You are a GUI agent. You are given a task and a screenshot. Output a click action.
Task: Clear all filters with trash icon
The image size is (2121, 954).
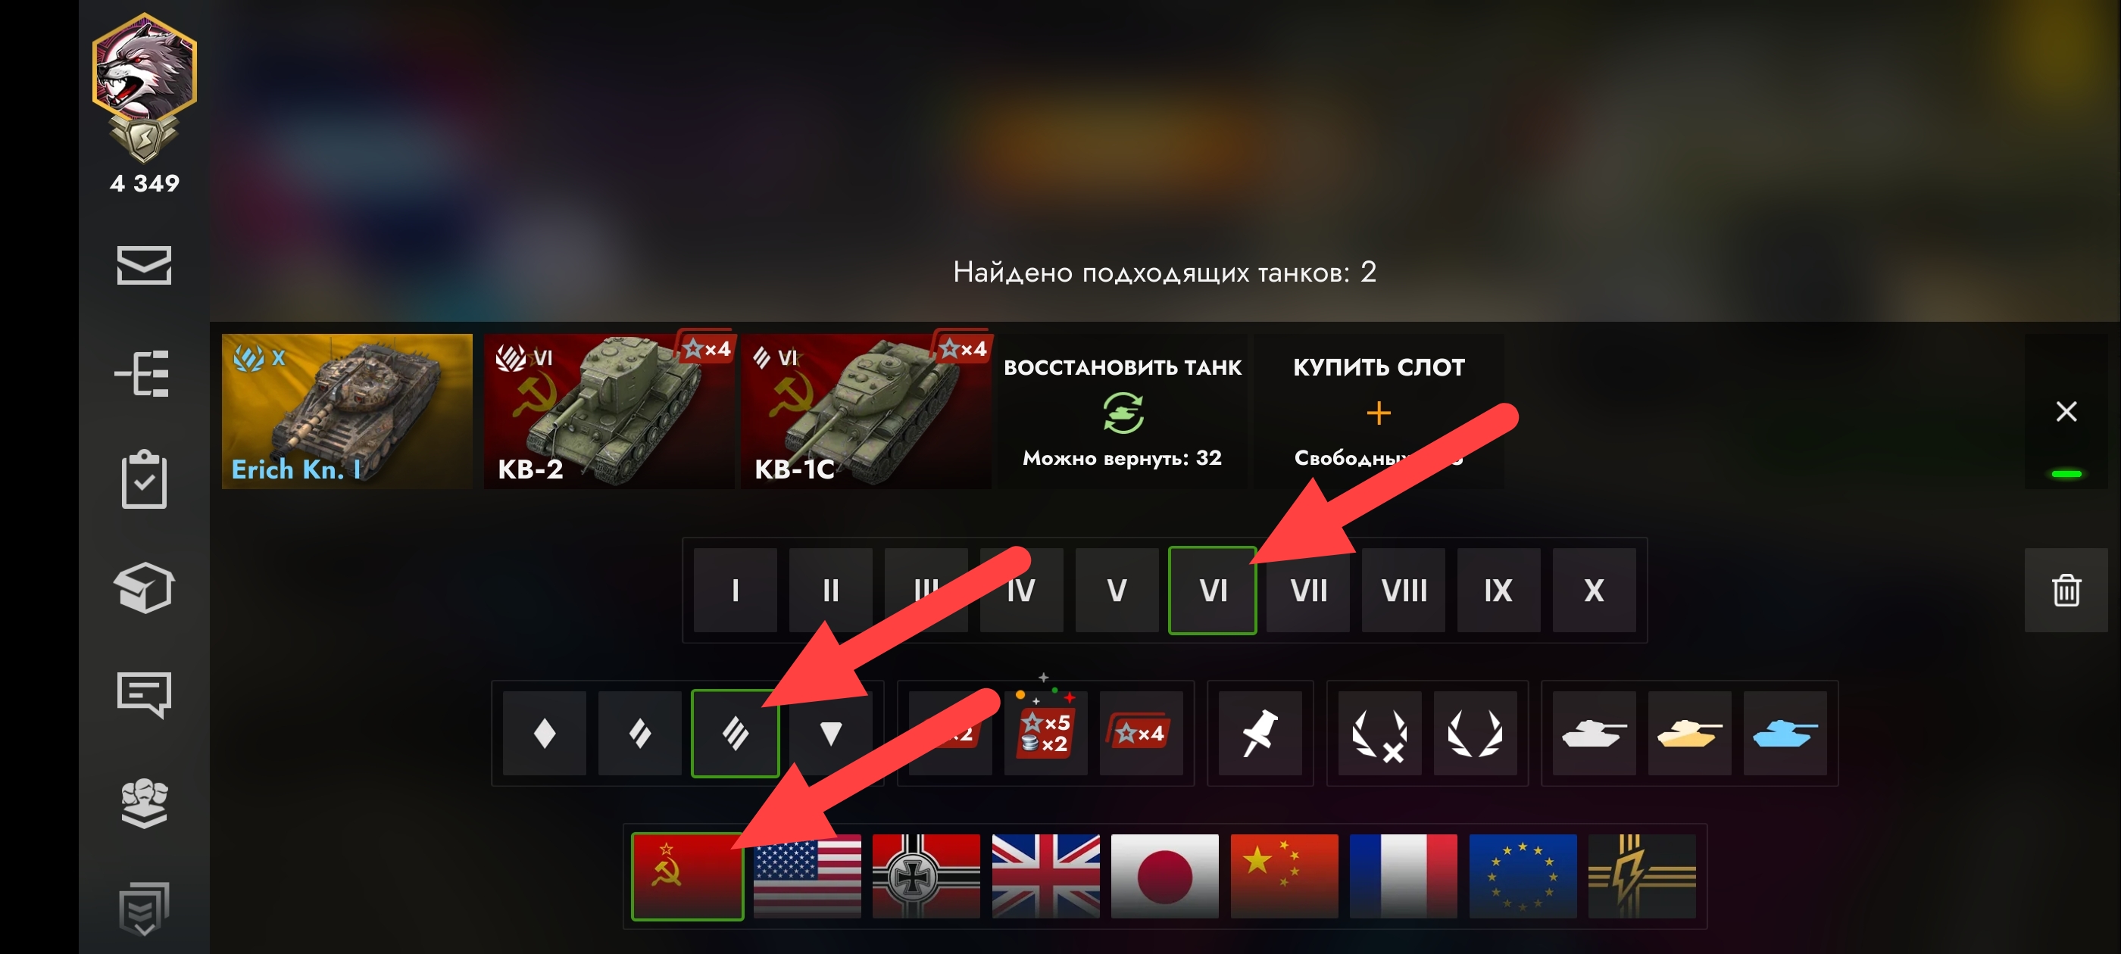pos(2066,590)
